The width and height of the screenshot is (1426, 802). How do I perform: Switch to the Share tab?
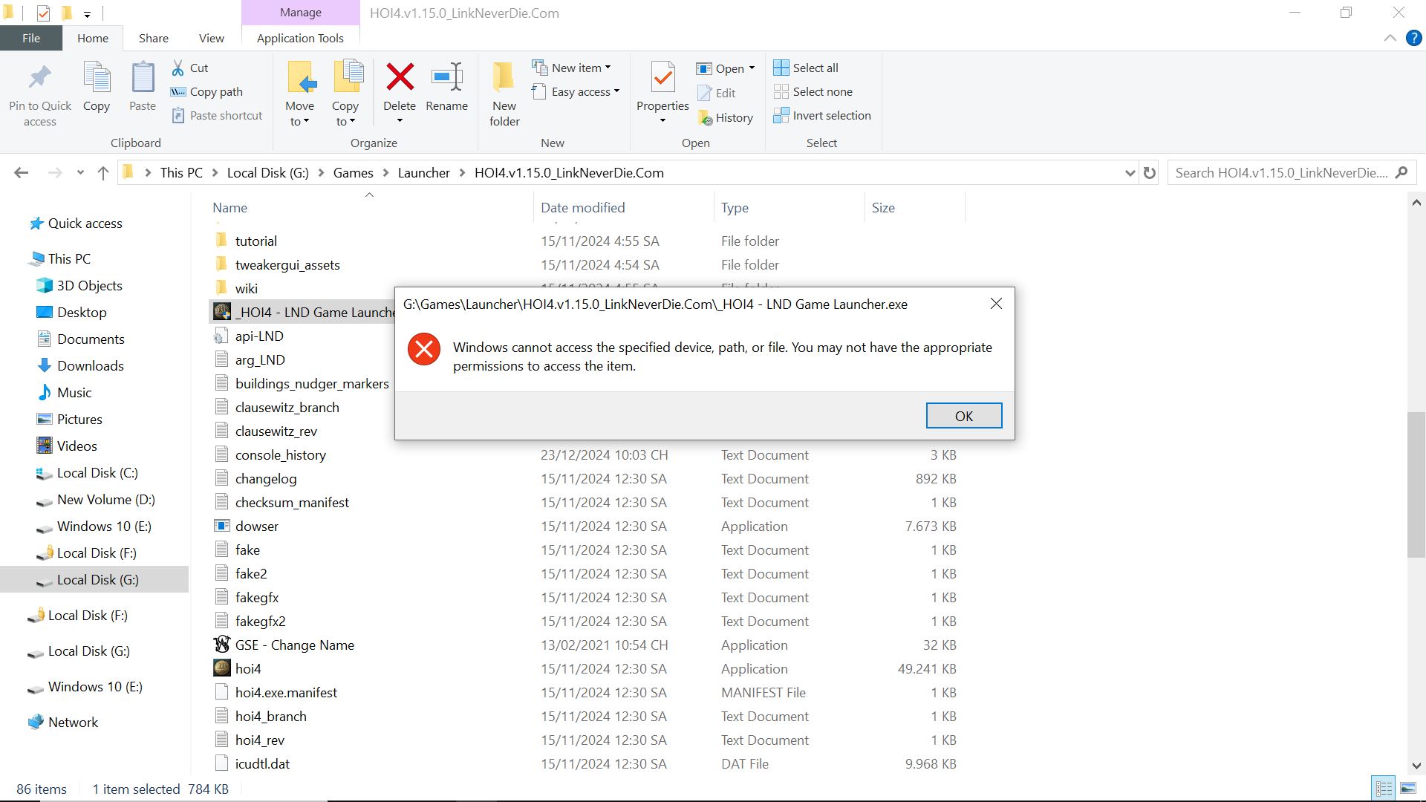(153, 39)
